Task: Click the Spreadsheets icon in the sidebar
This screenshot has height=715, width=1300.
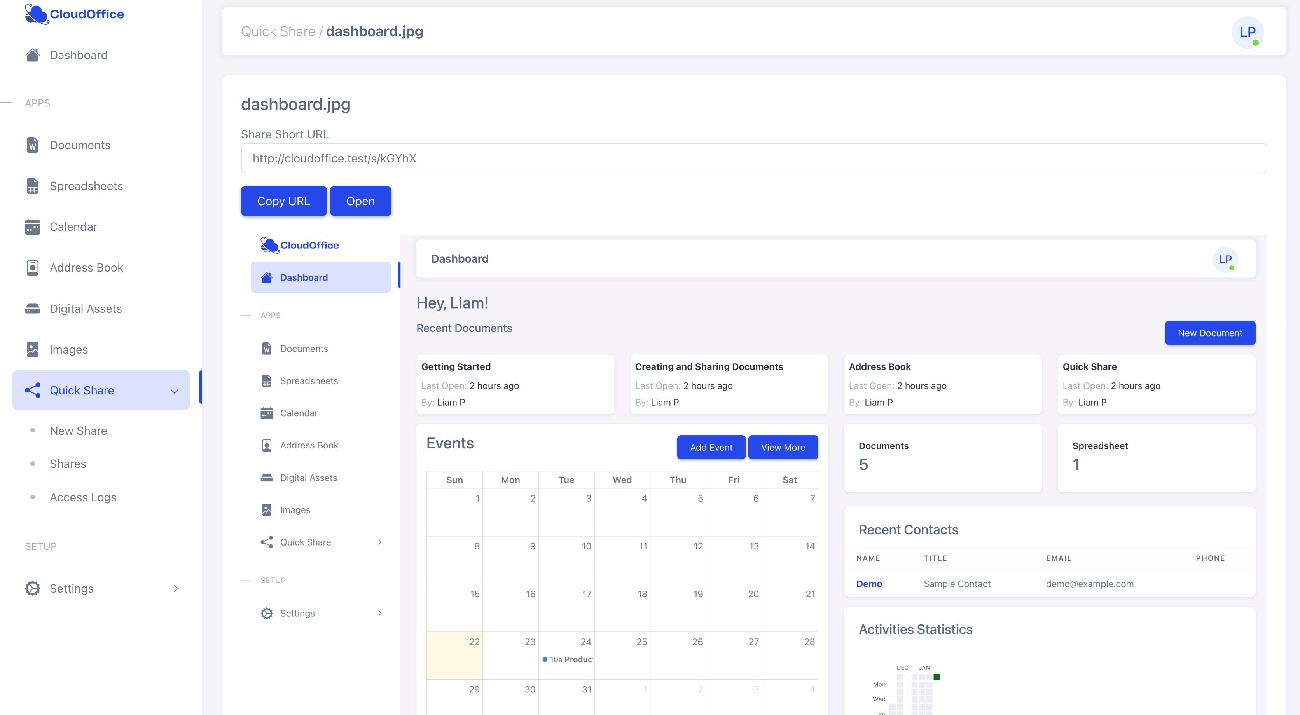Action: (x=33, y=186)
